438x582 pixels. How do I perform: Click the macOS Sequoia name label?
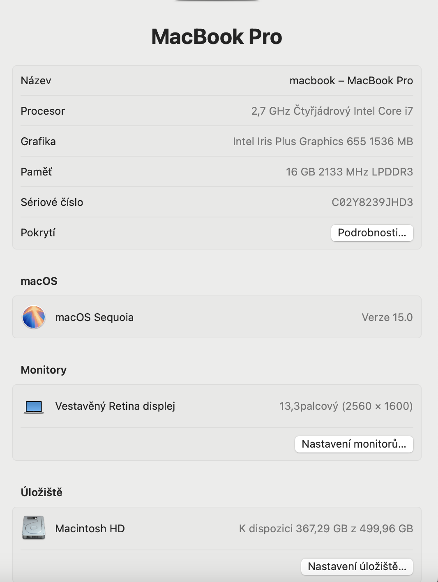click(x=94, y=317)
